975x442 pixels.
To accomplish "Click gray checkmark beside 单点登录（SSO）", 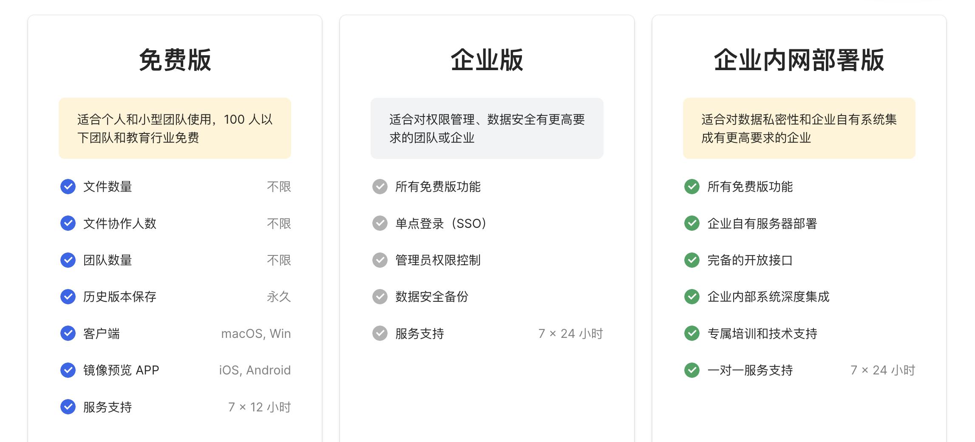I will pos(380,224).
